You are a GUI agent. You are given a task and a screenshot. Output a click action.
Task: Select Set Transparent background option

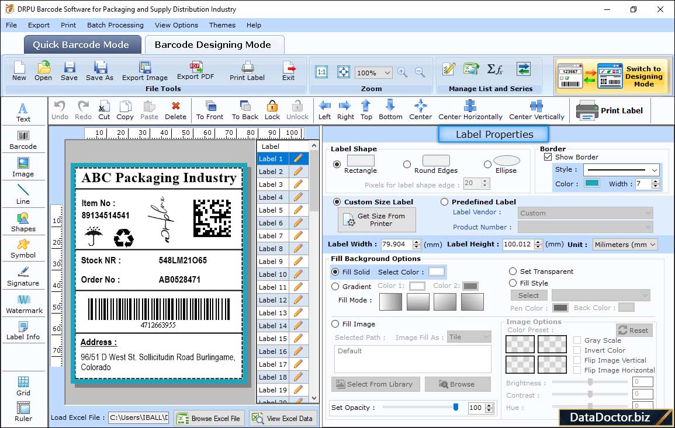[x=513, y=272]
